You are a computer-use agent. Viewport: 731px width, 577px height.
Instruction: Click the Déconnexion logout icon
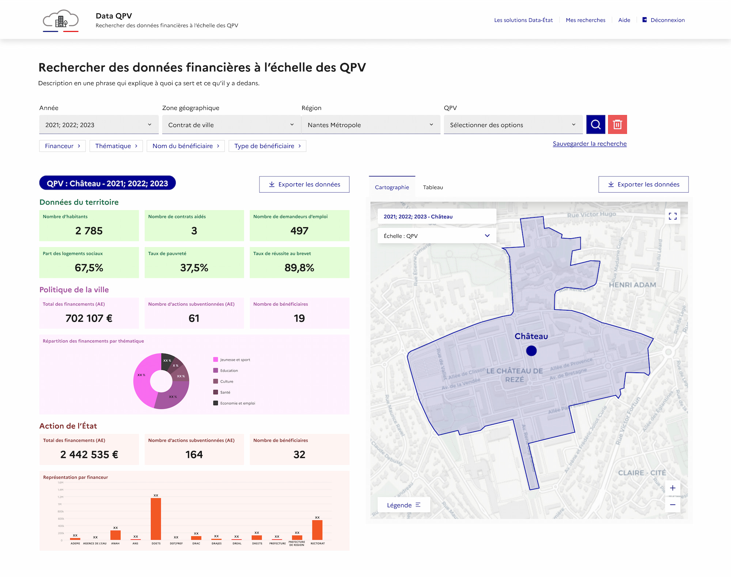pos(645,20)
